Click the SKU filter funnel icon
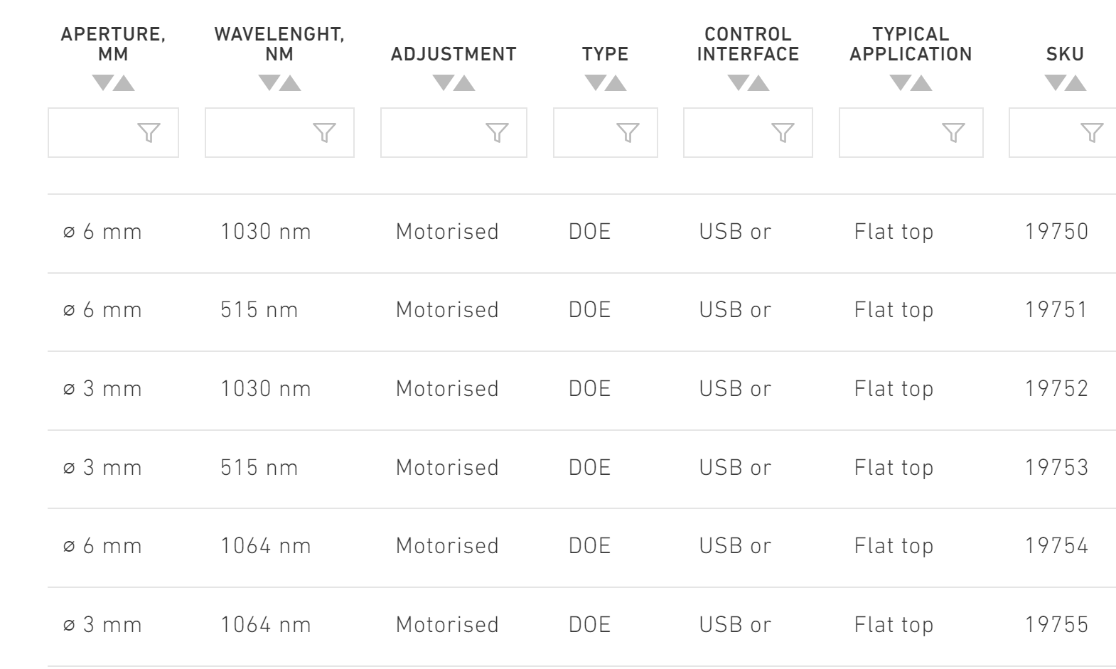 point(1091,133)
